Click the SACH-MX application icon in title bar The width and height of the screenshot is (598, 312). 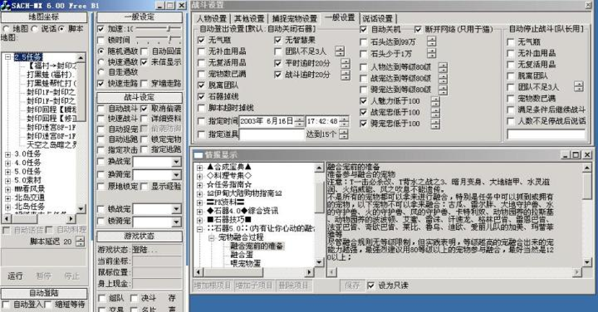coord(6,6)
